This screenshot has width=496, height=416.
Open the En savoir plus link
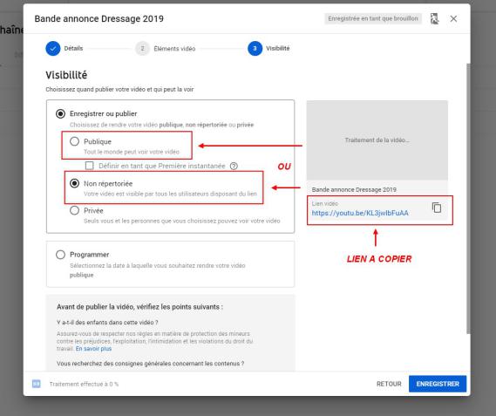[x=93, y=349]
